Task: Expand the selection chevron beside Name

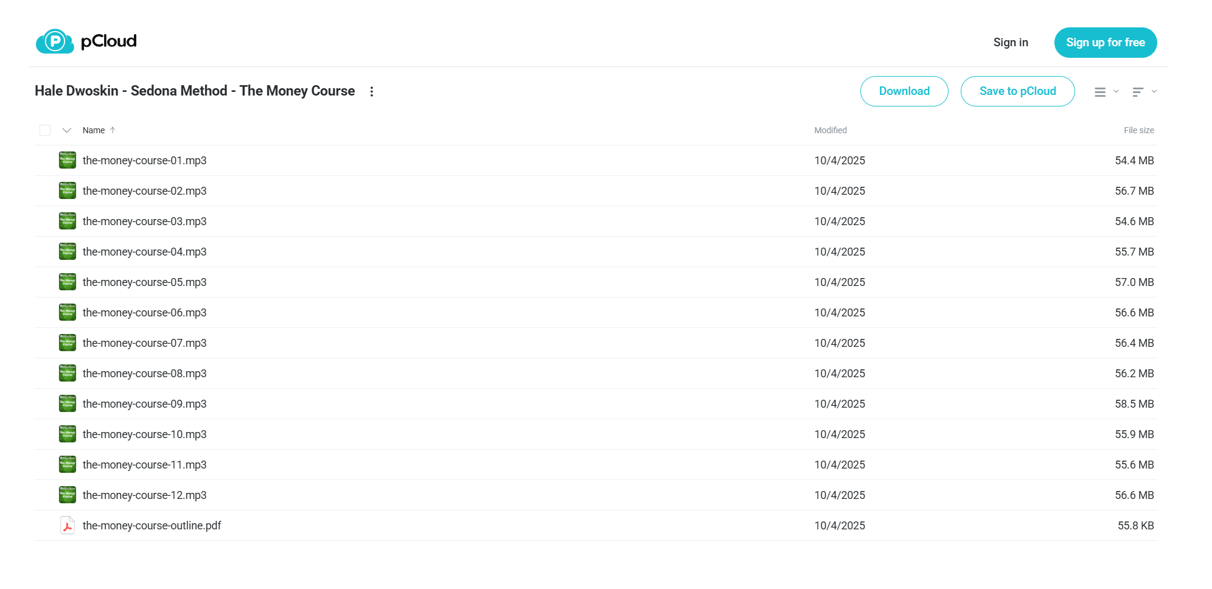Action: point(67,130)
